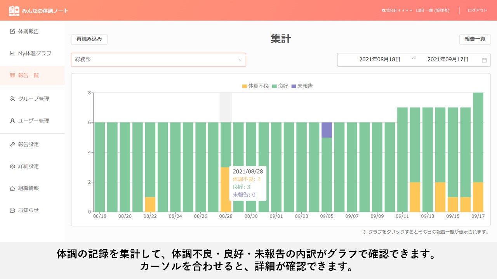The height and width of the screenshot is (279, 497).
Task: Click the 詳細設定 gear icon
Action: 12,167
